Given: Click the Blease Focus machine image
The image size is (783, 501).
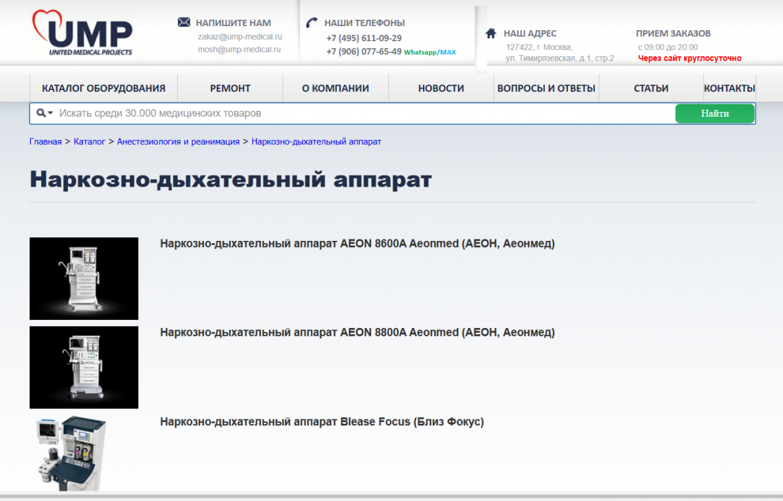Looking at the screenshot, I should (x=71, y=453).
